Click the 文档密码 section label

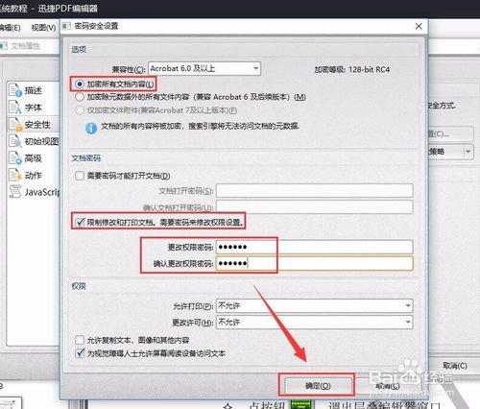coord(85,158)
